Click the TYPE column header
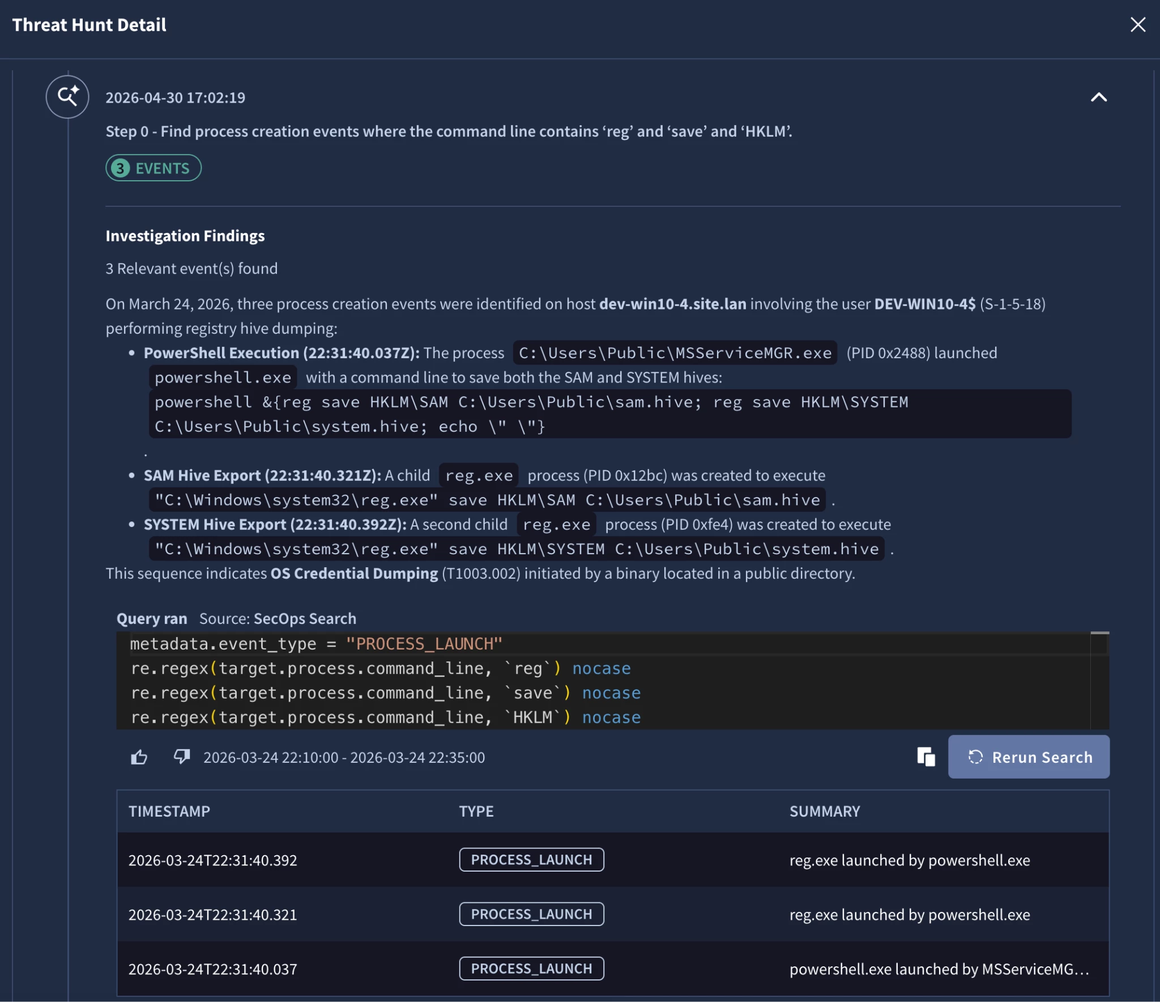 (476, 811)
